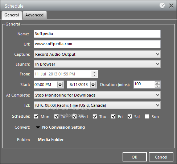177x164 pixels.
Task: Confirm with the OK button
Action: 135,157
